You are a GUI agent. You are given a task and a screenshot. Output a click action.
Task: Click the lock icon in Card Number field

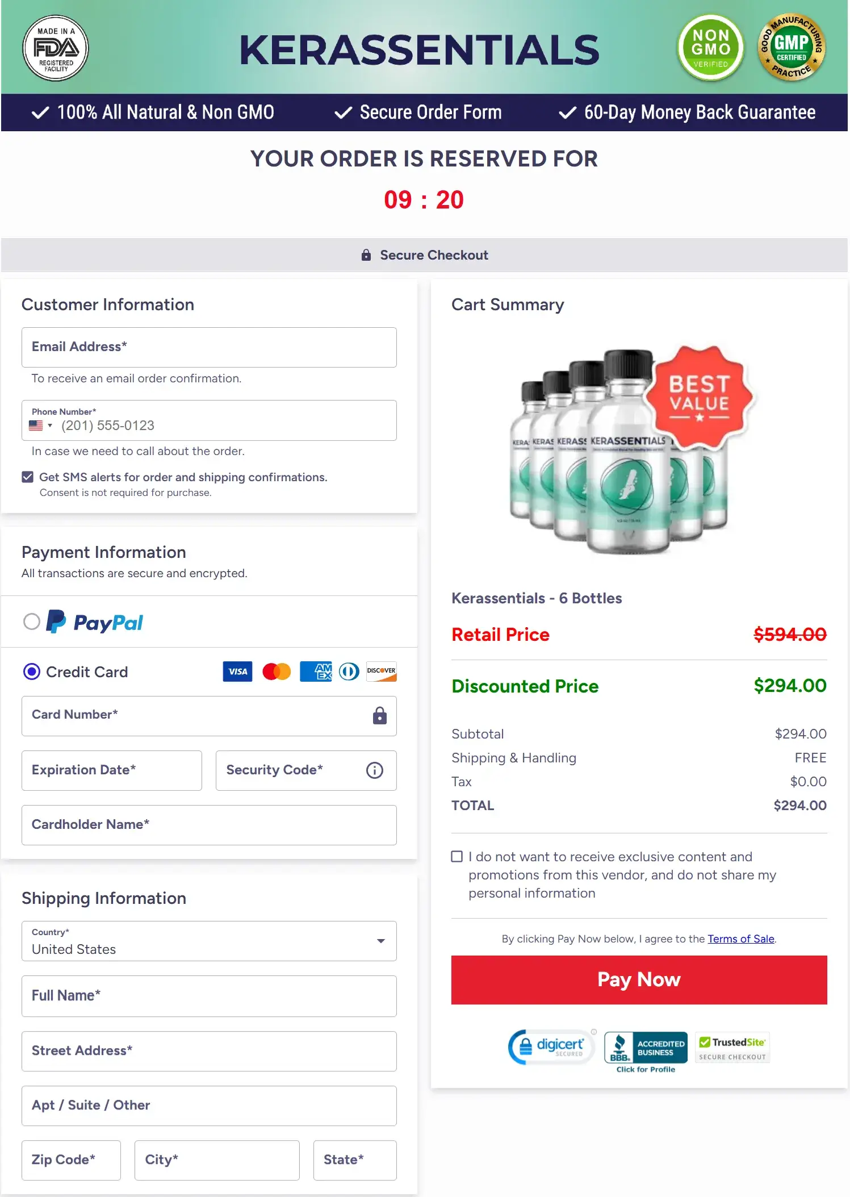[x=379, y=716]
